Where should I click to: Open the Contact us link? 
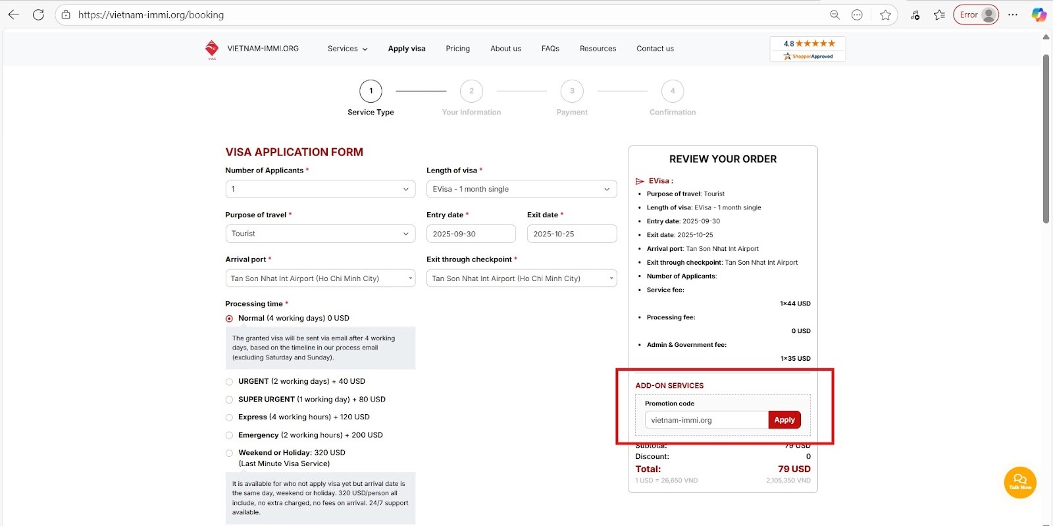(655, 49)
